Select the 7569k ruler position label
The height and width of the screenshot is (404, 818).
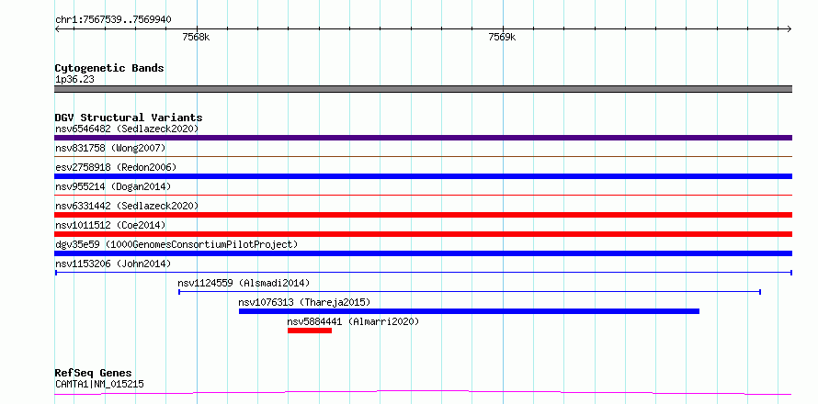[502, 37]
